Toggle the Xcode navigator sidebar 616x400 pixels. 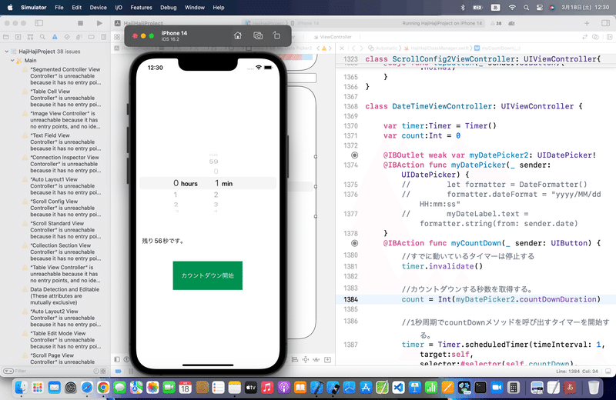click(39, 23)
